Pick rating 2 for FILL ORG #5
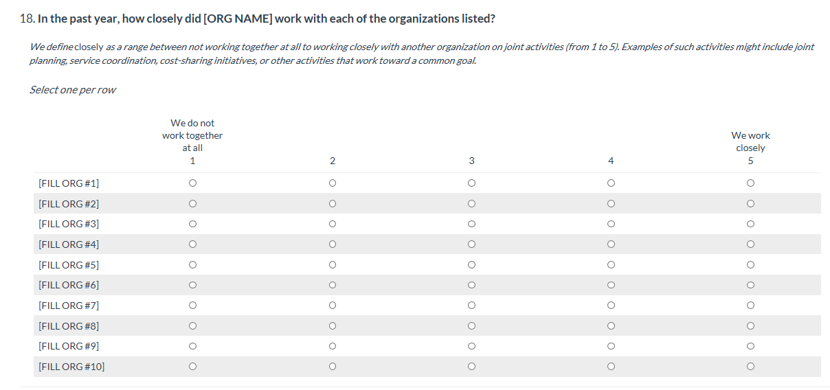The width and height of the screenshot is (830, 390). click(x=332, y=265)
